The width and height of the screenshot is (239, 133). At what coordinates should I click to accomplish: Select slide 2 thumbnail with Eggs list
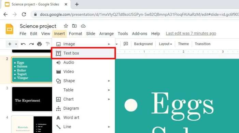[x=32, y=70]
